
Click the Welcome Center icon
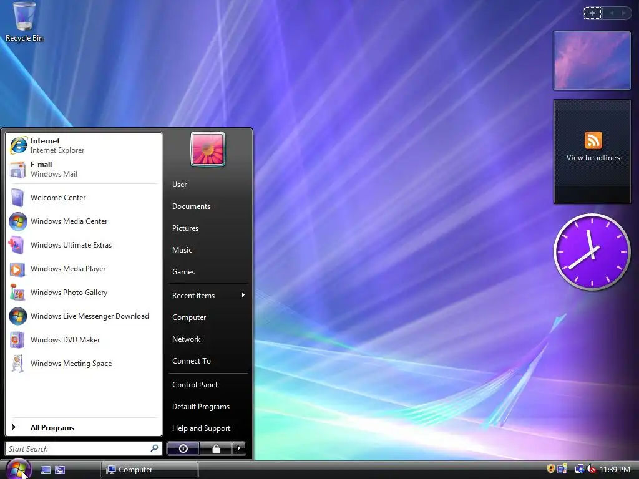18,198
